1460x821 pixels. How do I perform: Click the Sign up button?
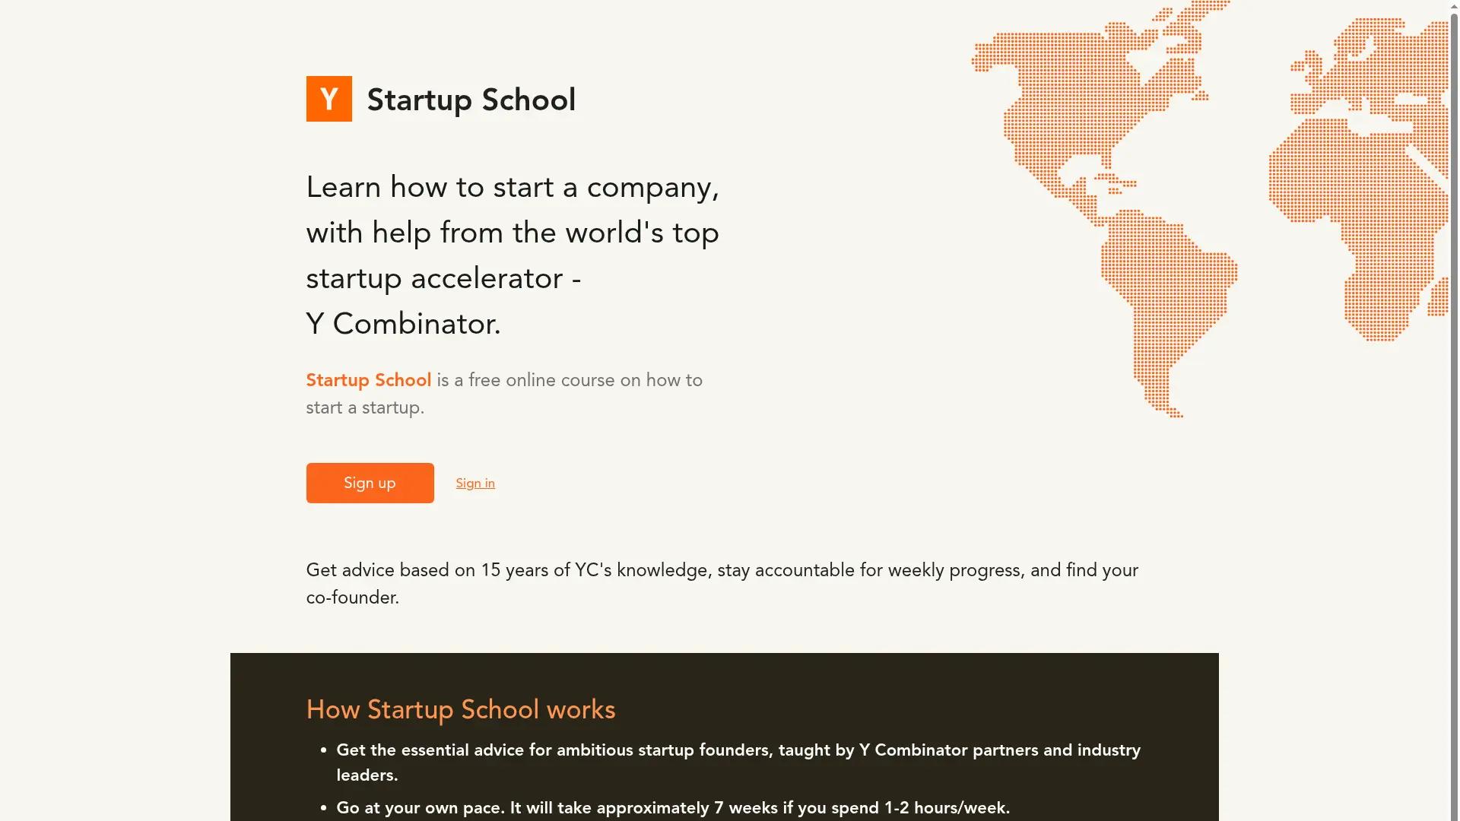370,483
